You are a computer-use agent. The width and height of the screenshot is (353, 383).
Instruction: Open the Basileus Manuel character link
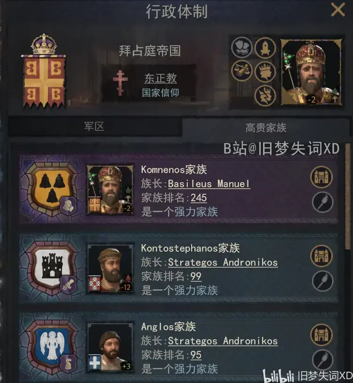pyautogui.click(x=209, y=184)
